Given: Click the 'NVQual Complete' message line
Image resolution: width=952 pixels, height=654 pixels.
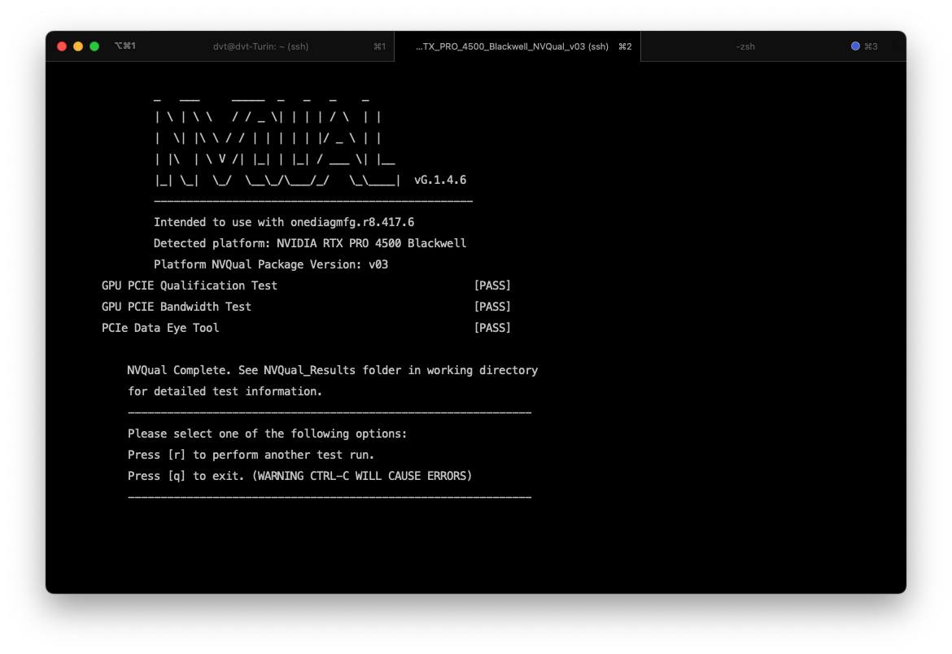Looking at the screenshot, I should 332,370.
